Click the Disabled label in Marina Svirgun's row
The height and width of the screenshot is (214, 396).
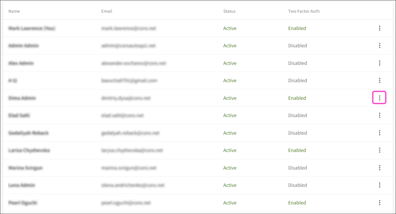pos(297,168)
